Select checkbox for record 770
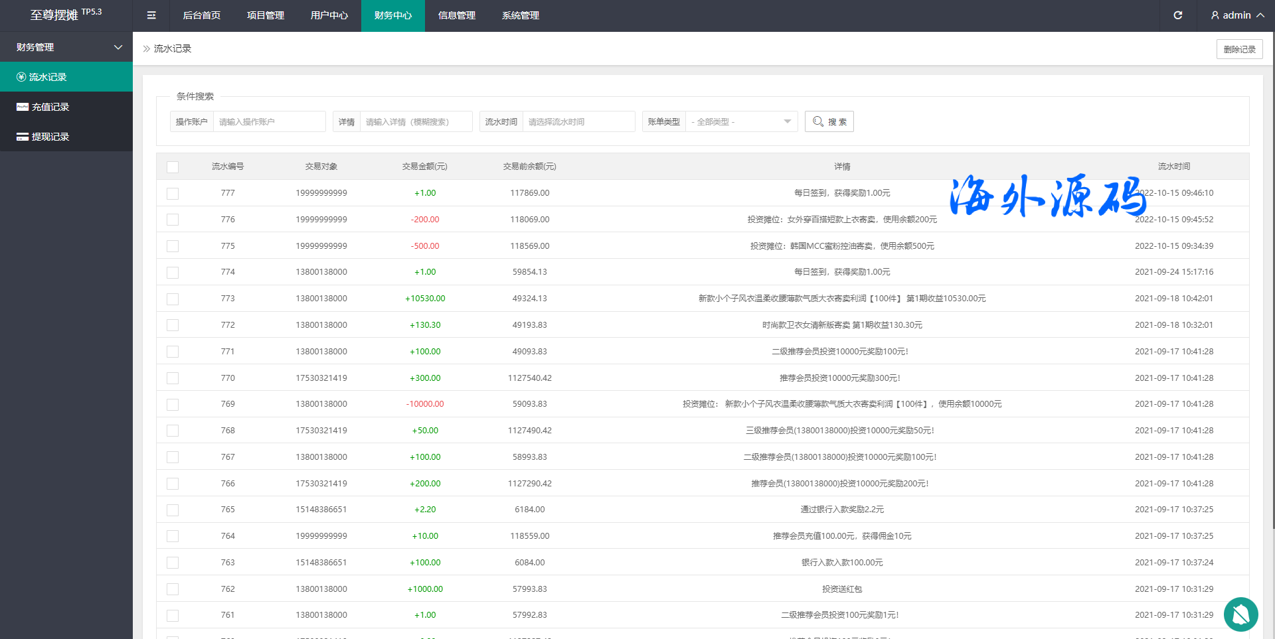 point(173,378)
